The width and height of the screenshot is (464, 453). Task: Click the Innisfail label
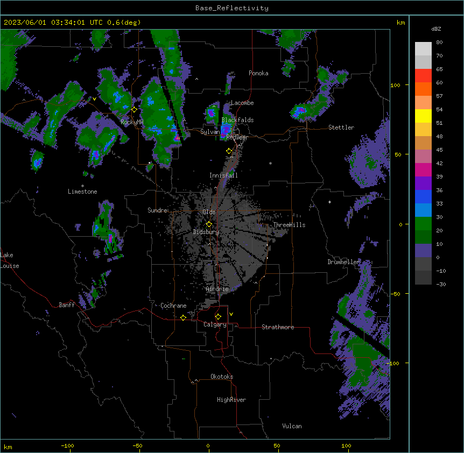tap(223, 175)
